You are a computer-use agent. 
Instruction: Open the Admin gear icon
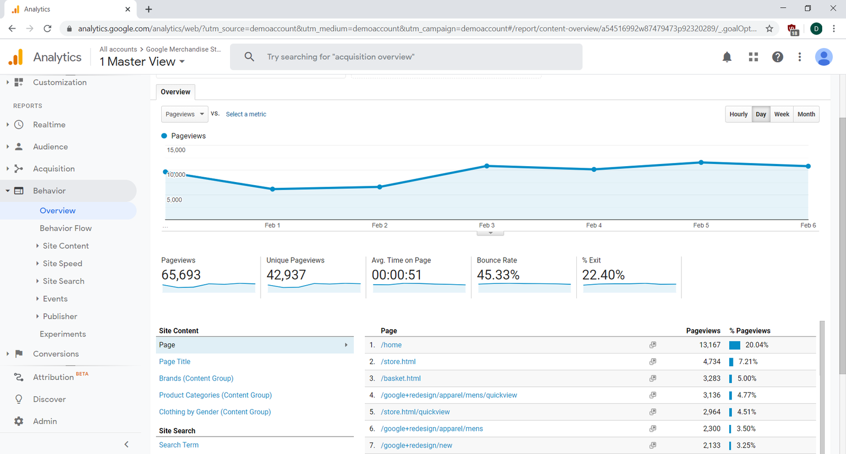19,421
